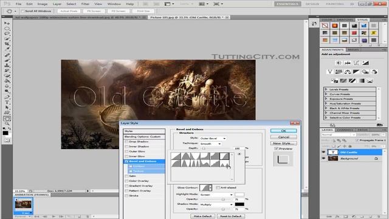
Task: Hide the Background layer
Action: click(x=323, y=158)
